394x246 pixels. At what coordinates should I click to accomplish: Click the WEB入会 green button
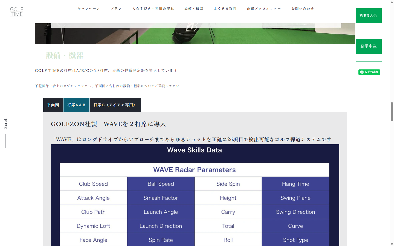click(369, 16)
